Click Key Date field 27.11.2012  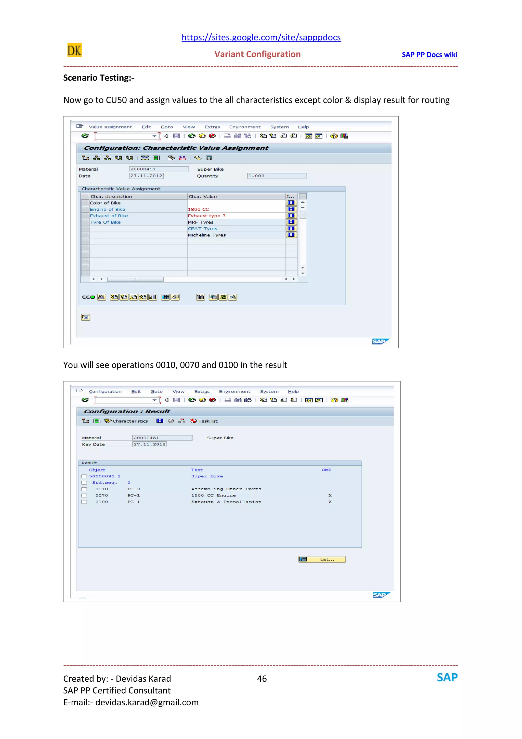[x=150, y=444]
